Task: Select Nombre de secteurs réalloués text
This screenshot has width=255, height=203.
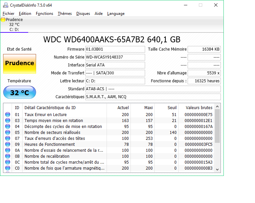Action: (52, 133)
